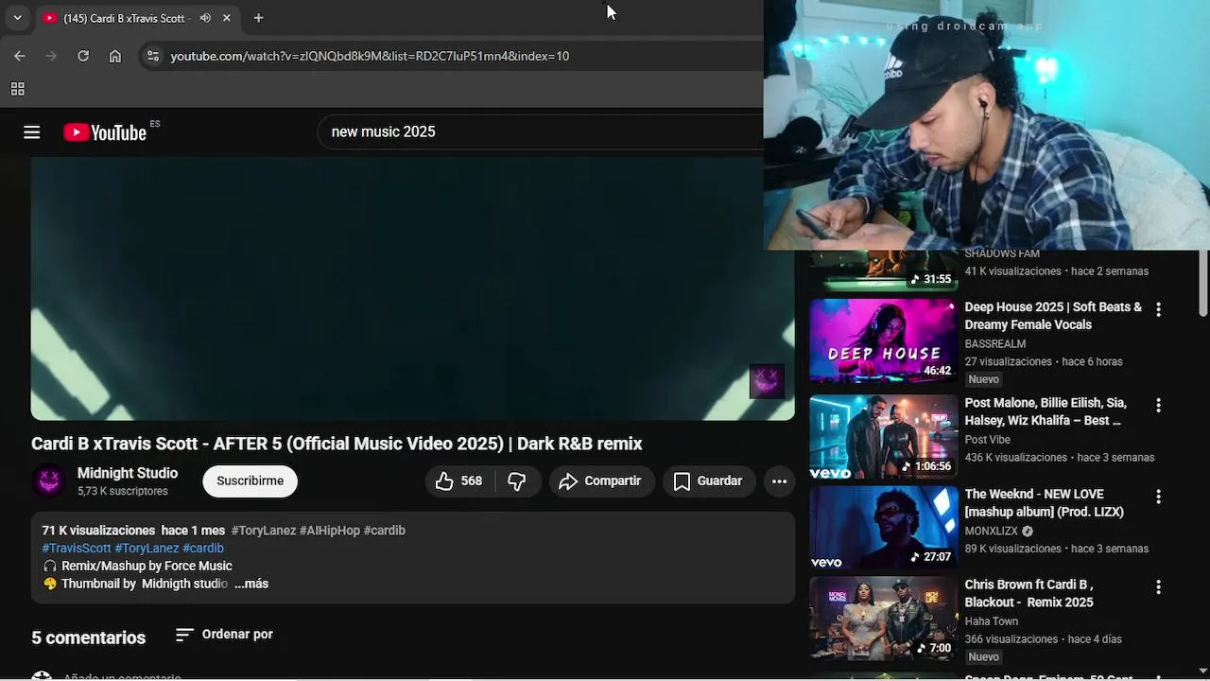Open the SHADOWS FAM video thumbnail

(x=883, y=271)
